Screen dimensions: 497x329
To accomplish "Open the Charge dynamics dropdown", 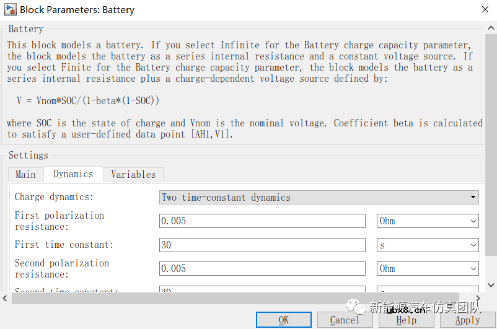I will tap(319, 197).
